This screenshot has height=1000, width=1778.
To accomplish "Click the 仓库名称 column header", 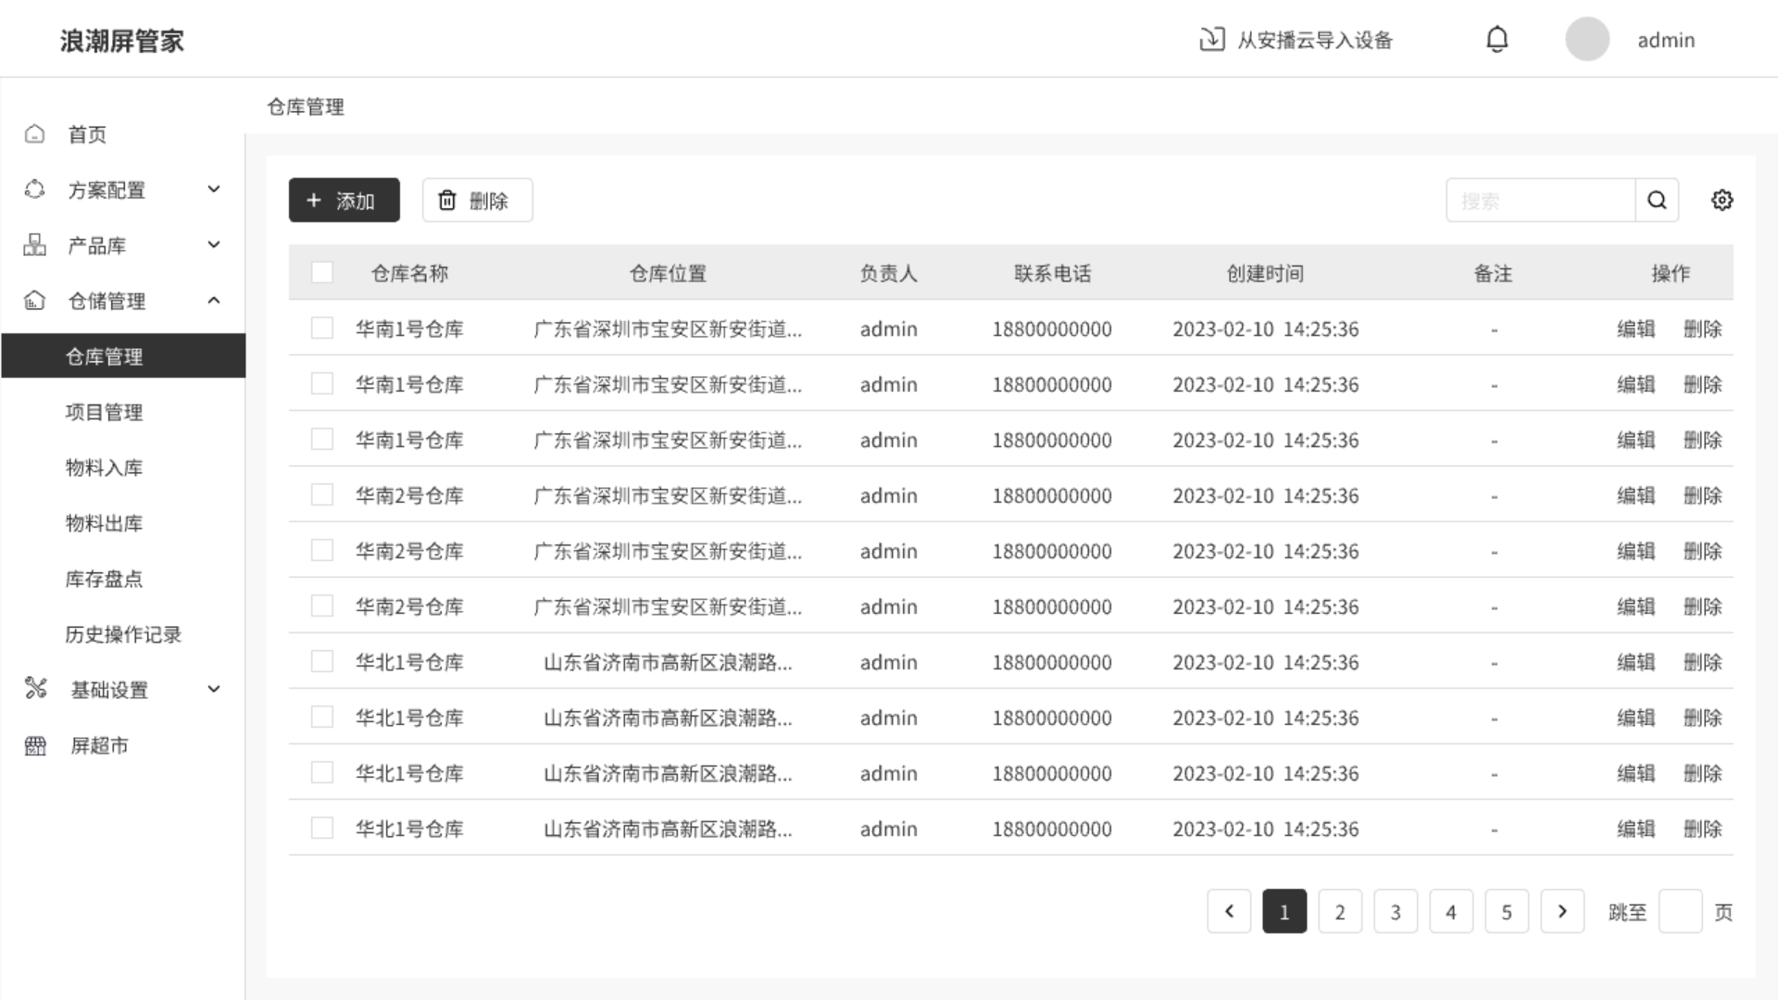I will pyautogui.click(x=409, y=273).
